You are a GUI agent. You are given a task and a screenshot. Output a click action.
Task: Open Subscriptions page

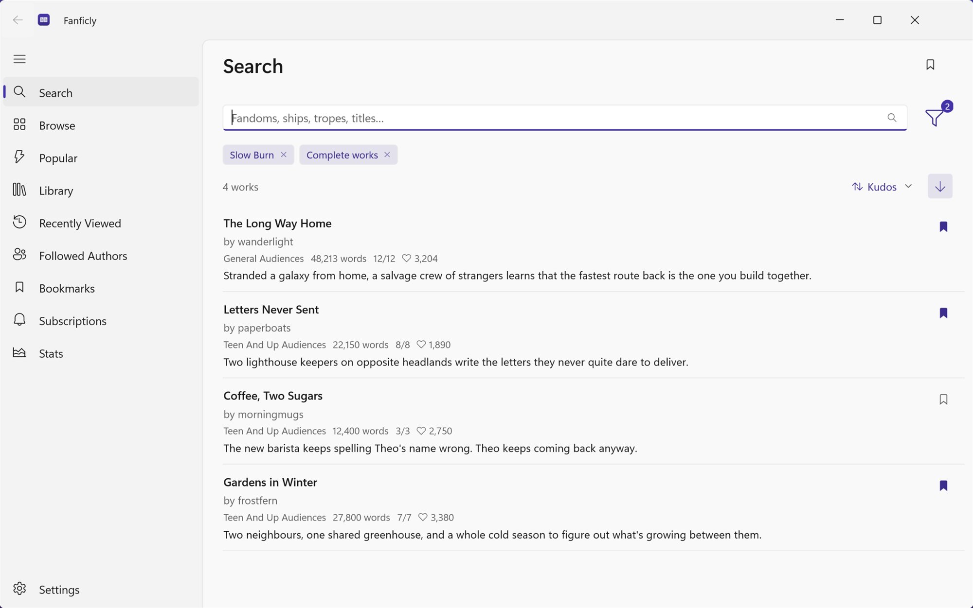[101, 320]
